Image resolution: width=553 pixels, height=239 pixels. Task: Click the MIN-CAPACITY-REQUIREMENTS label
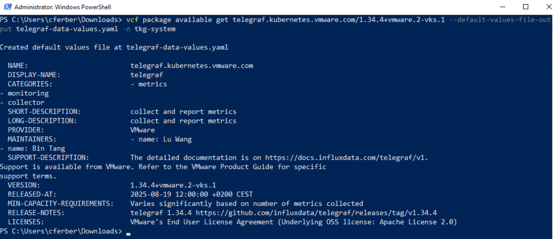pyautogui.click(x=60, y=203)
